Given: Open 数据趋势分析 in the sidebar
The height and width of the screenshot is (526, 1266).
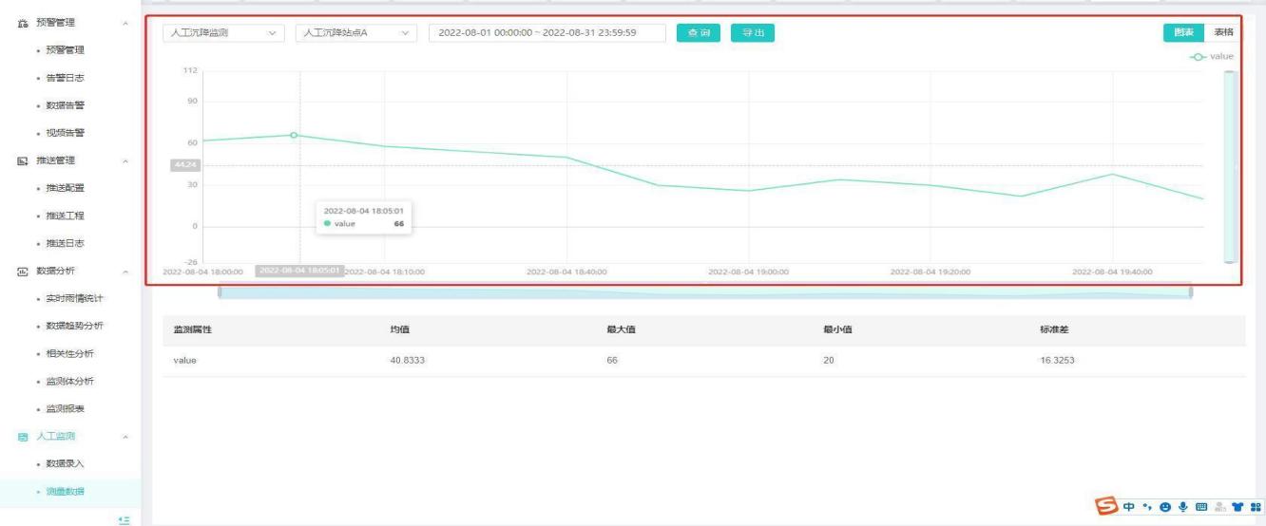Looking at the screenshot, I should (x=76, y=326).
